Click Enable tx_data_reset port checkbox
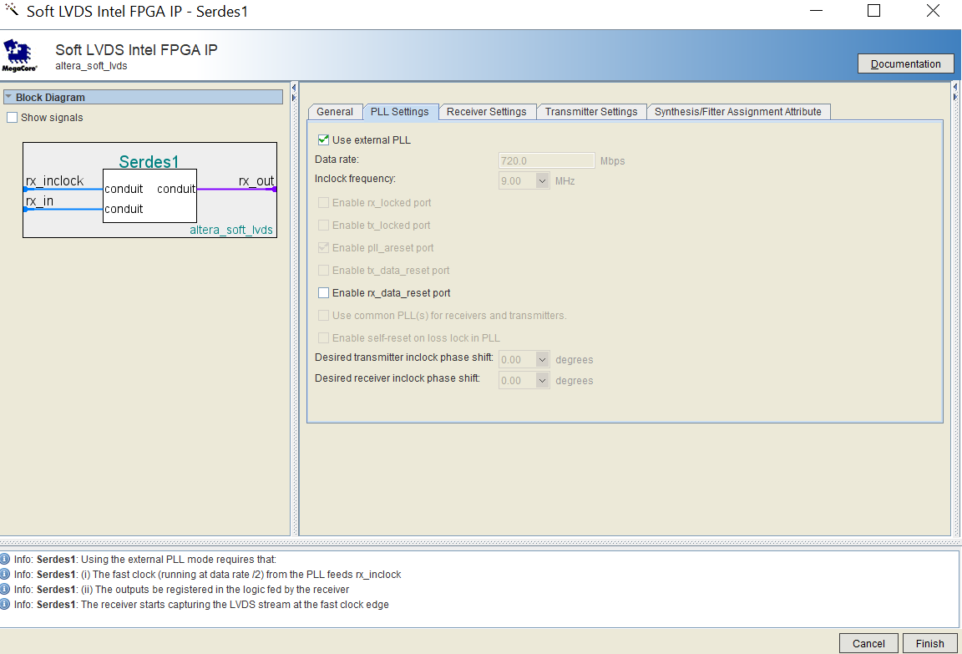The image size is (962, 654). click(x=323, y=271)
